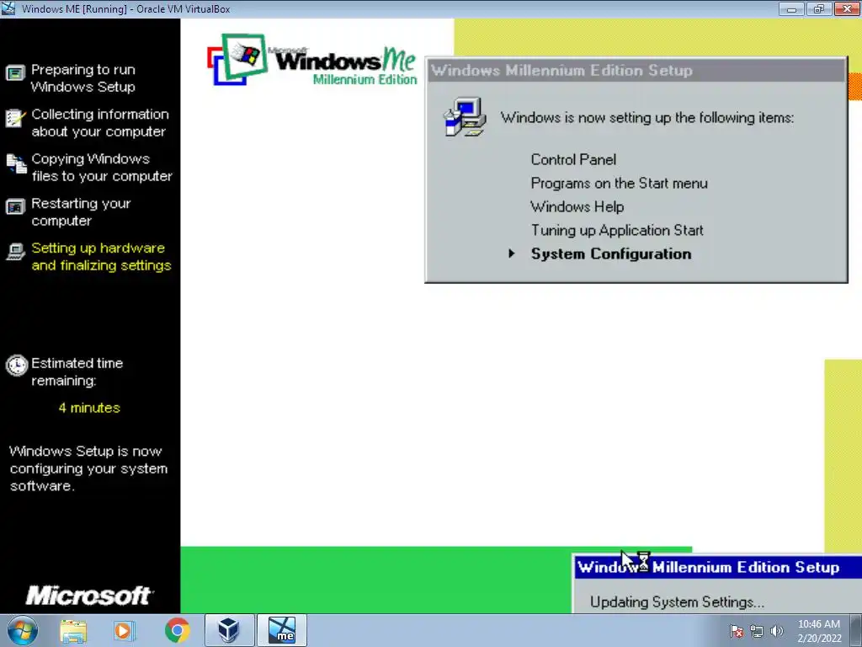The image size is (862, 647).
Task: Open the Windows Start orb
Action: (x=23, y=630)
